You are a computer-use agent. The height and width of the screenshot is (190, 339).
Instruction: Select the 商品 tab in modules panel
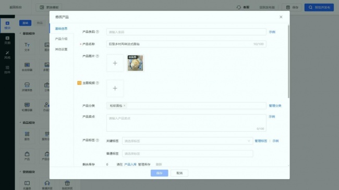[x=40, y=23]
